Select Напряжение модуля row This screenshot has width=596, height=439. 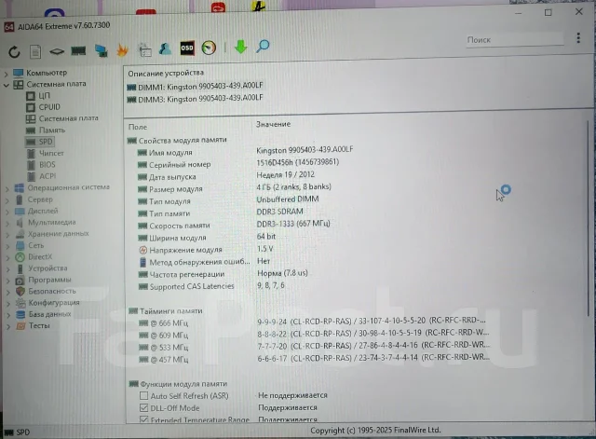(206, 250)
